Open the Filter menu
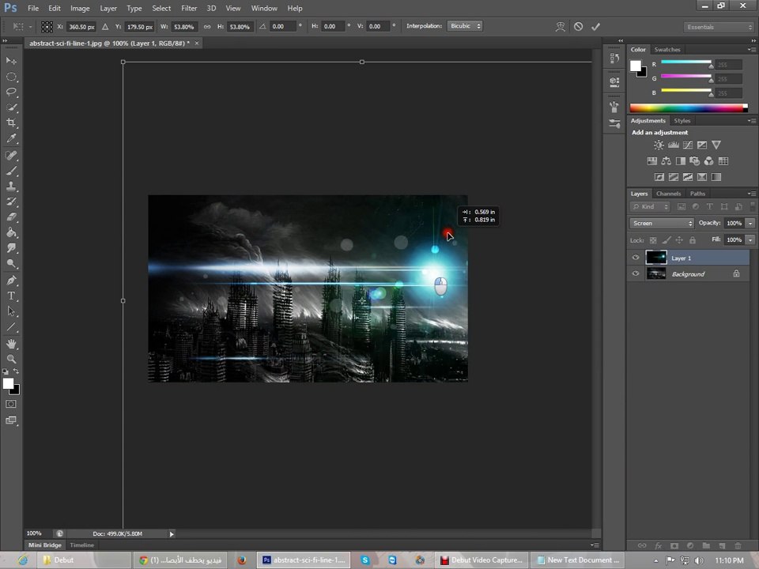 [x=189, y=8]
